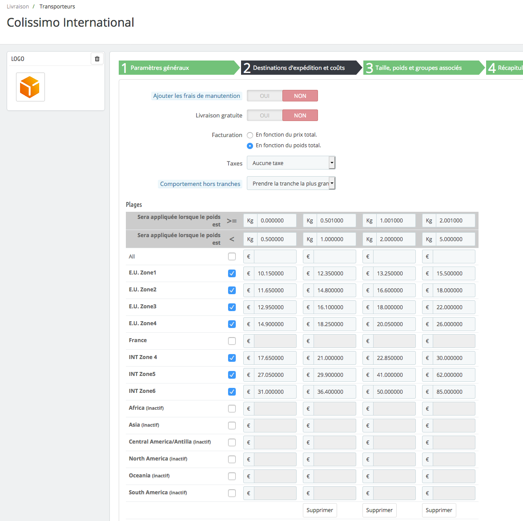Uncheck the INT Zone5 checkbox
This screenshot has width=523, height=521.
(x=232, y=375)
